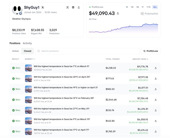Click the '6,717.1 Yes at 8.7¢' detail
The image size is (170, 138).
42,91
